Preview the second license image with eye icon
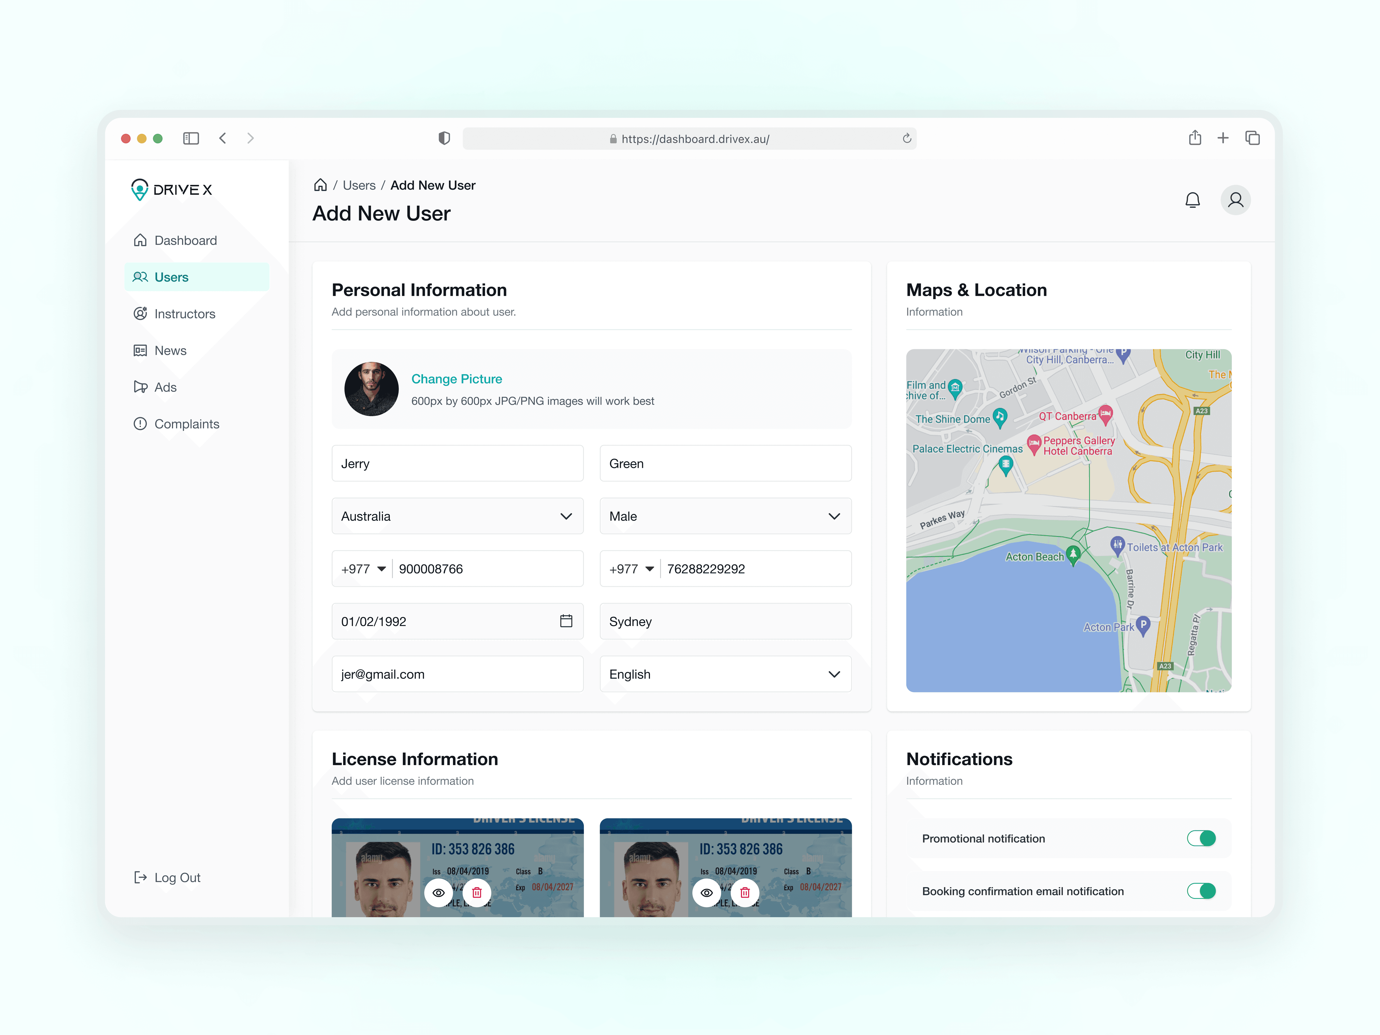The width and height of the screenshot is (1380, 1035). pos(706,893)
